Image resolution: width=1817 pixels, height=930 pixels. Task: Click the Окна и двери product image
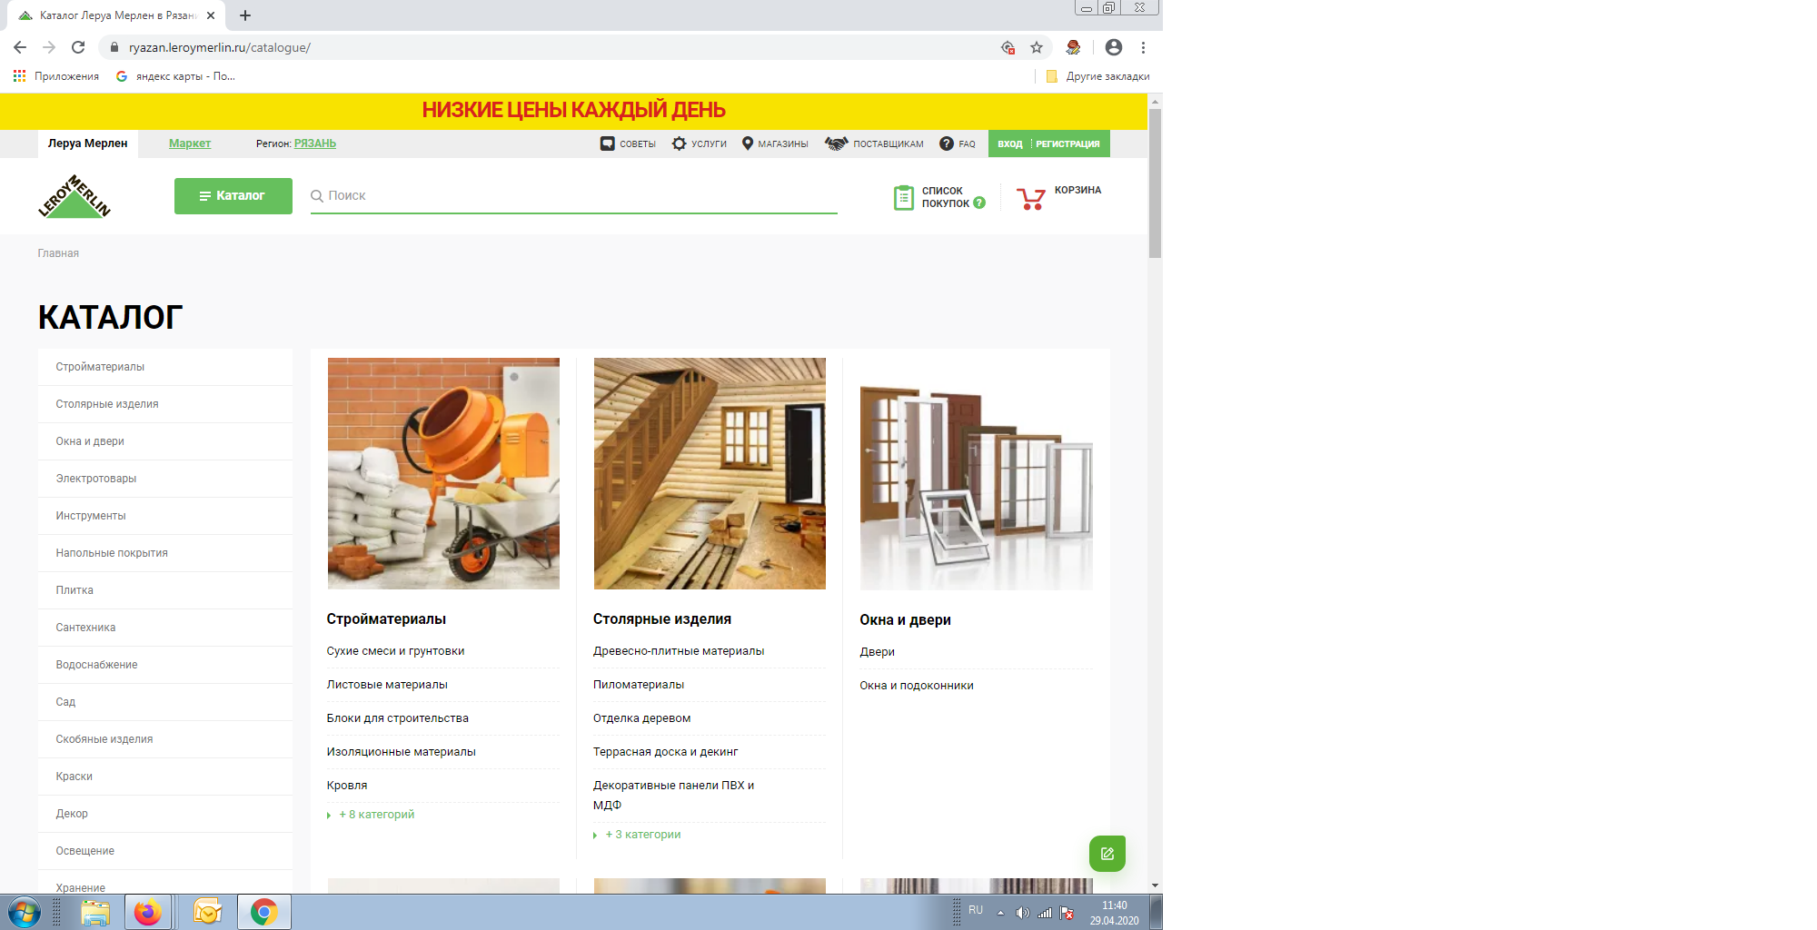[x=977, y=474]
